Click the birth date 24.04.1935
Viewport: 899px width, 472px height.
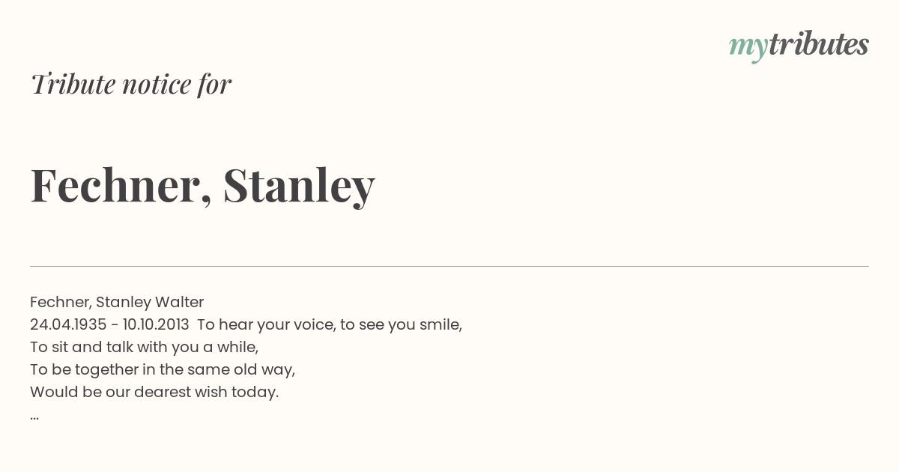coord(68,324)
